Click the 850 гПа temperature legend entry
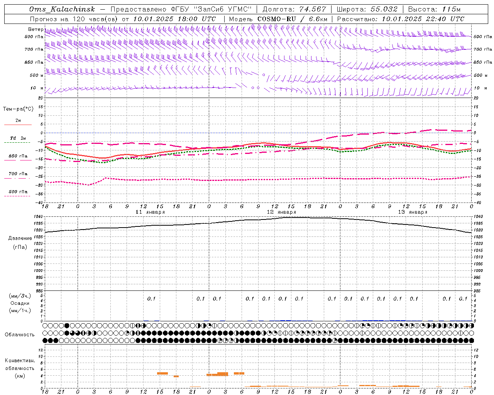Image resolution: width=494 pixels, height=395 pixels. 18,158
